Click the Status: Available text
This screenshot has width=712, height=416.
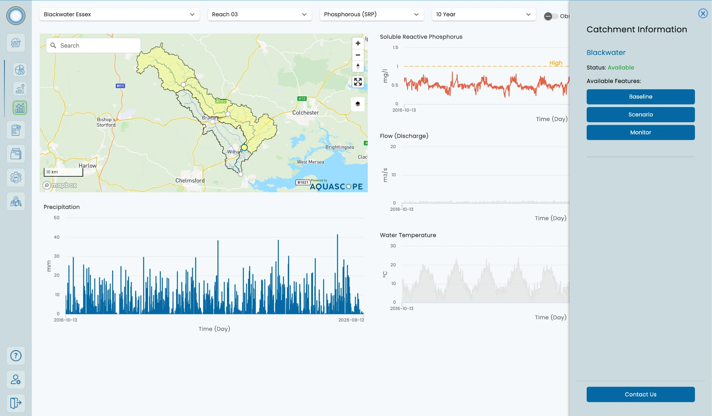pyautogui.click(x=610, y=67)
